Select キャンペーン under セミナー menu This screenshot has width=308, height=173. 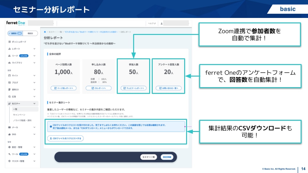(19, 115)
